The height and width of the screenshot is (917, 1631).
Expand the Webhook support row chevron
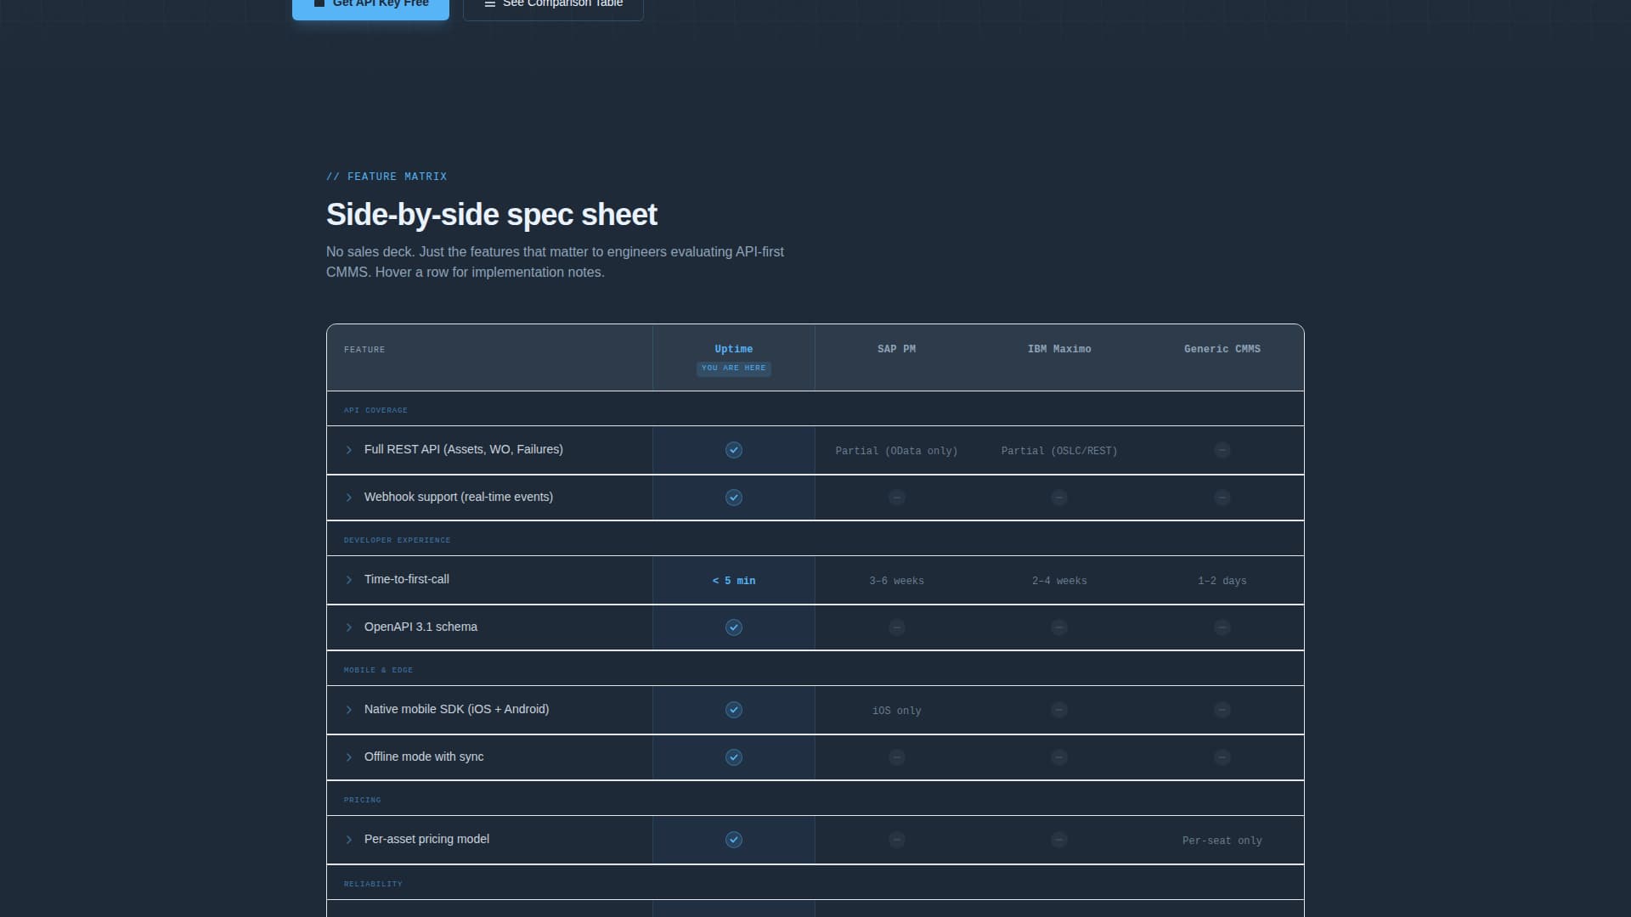click(x=348, y=498)
